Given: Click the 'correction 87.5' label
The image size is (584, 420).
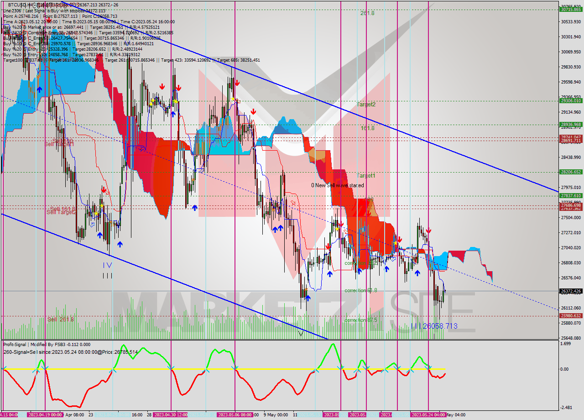Looking at the screenshot, I should [361, 320].
